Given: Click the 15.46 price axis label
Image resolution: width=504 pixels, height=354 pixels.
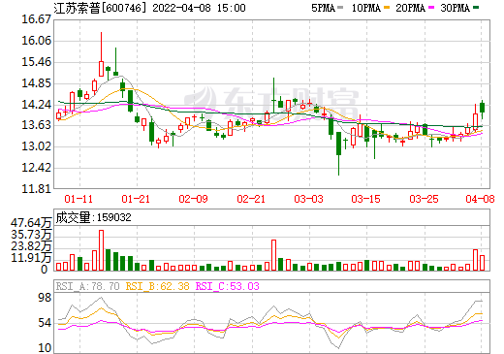Looking at the screenshot, I should click(37, 62).
